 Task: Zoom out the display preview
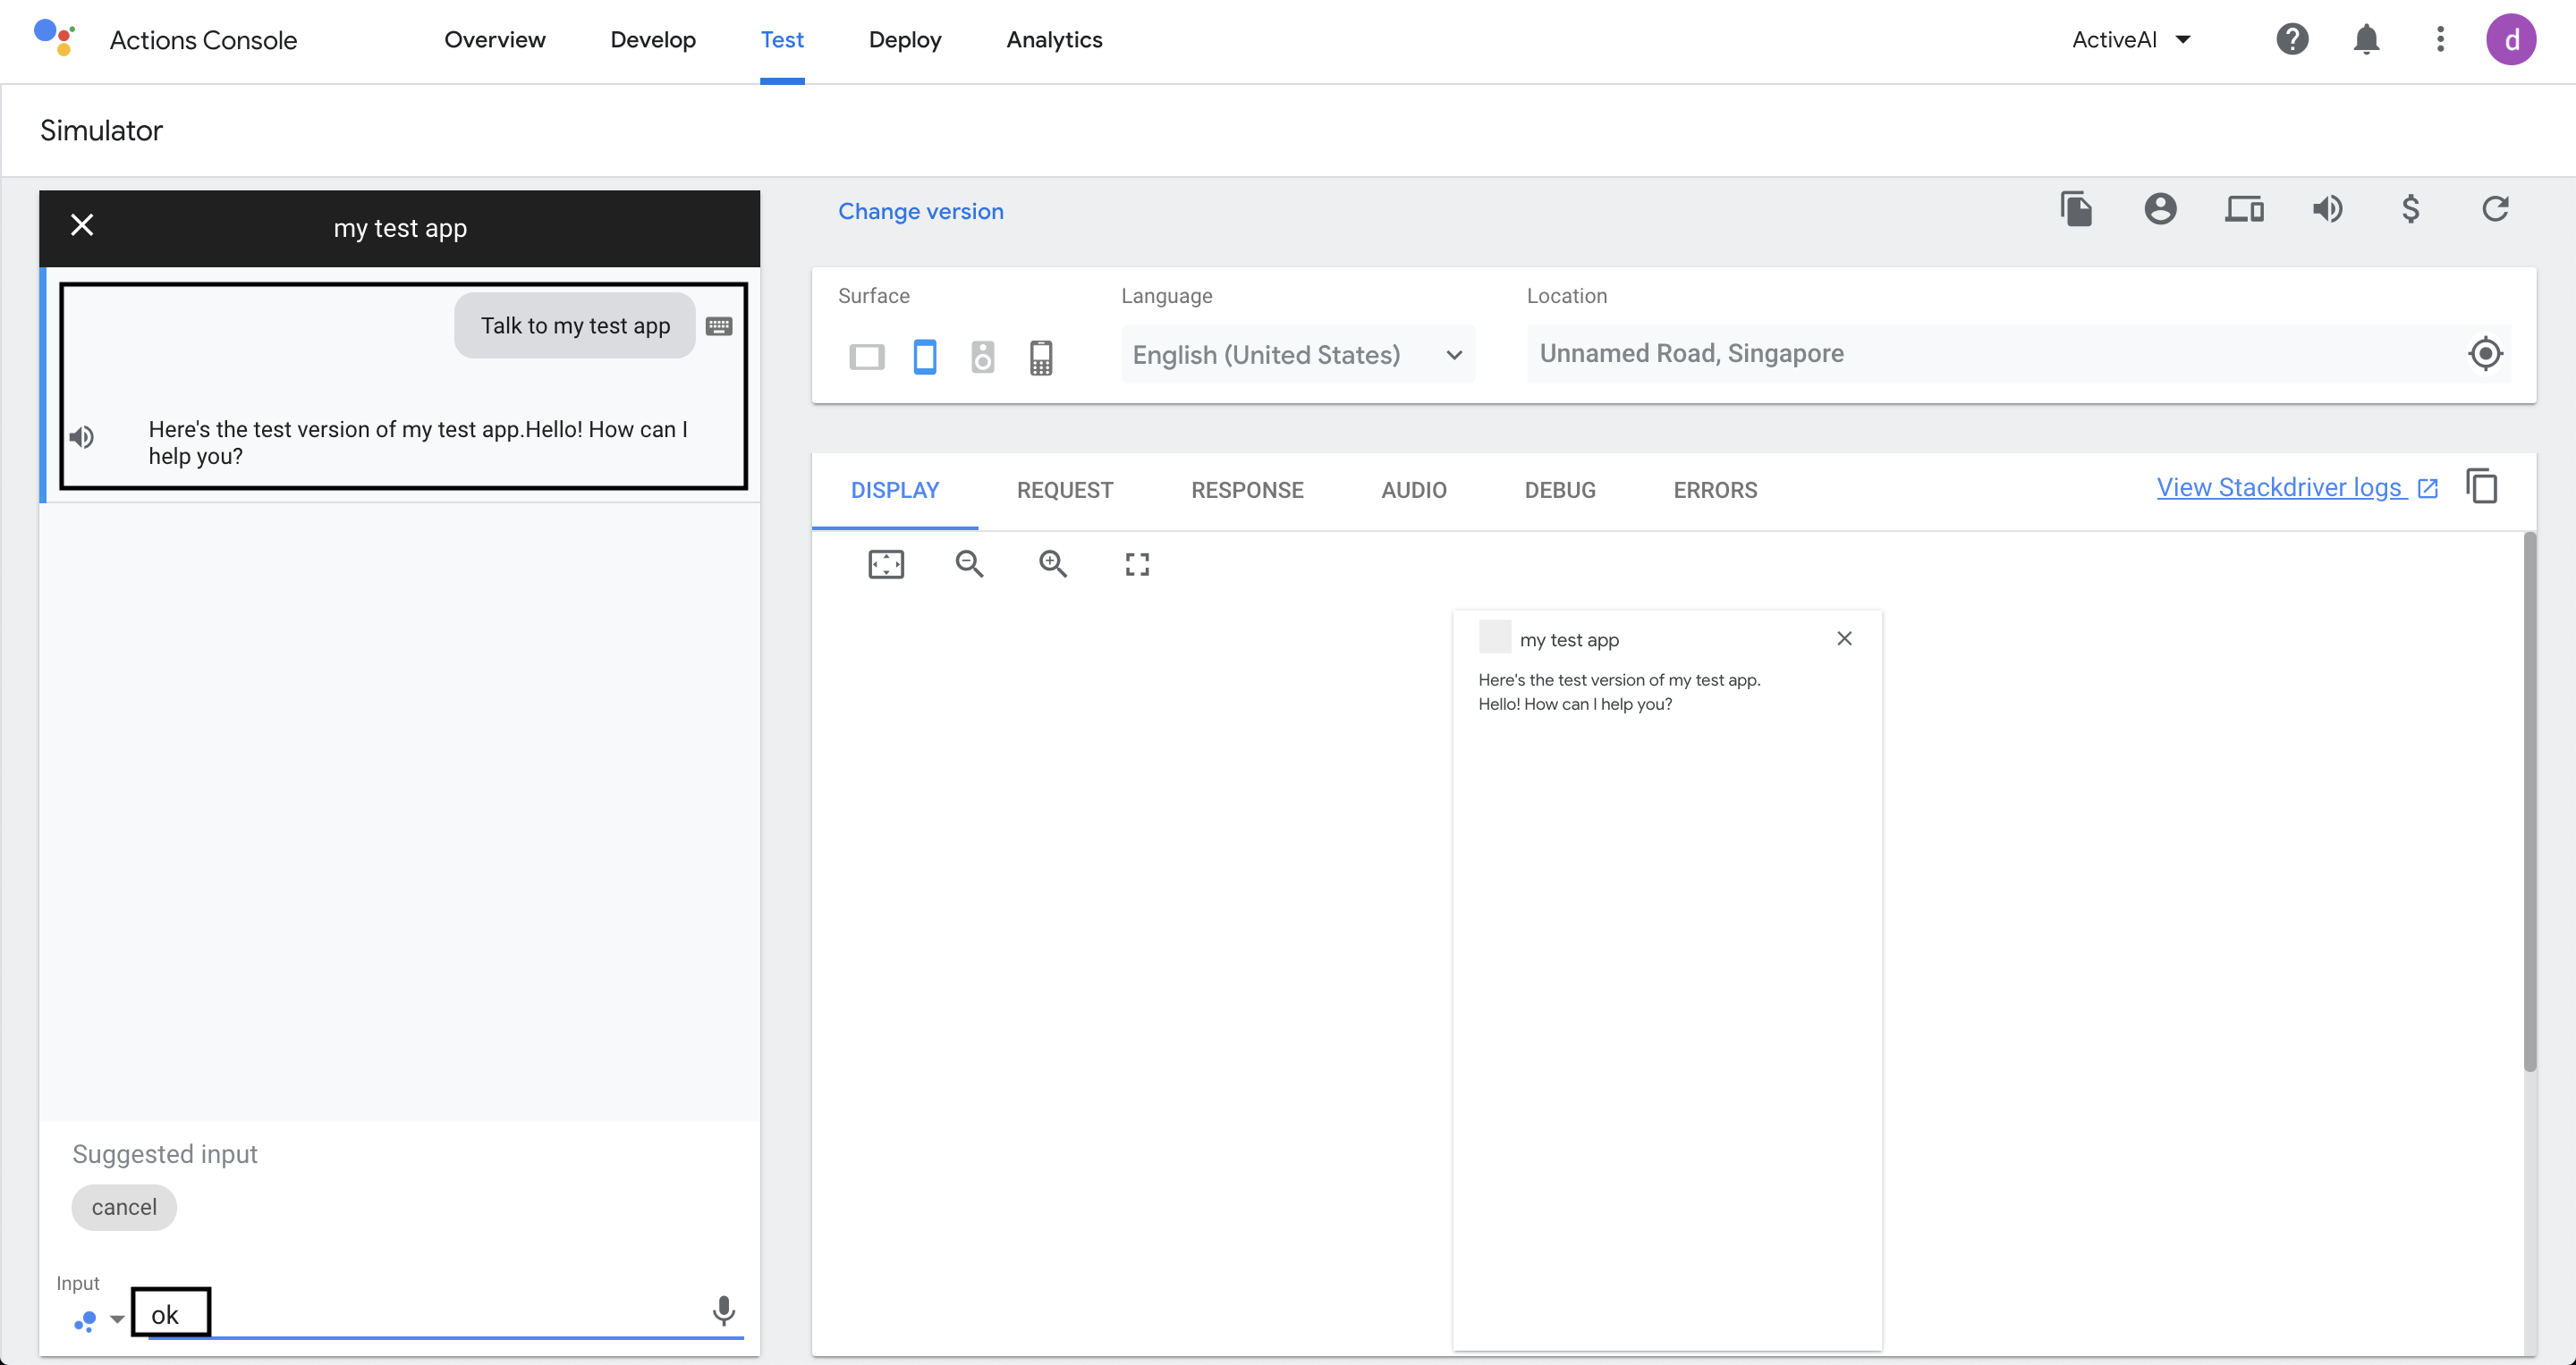pyautogui.click(x=969, y=565)
